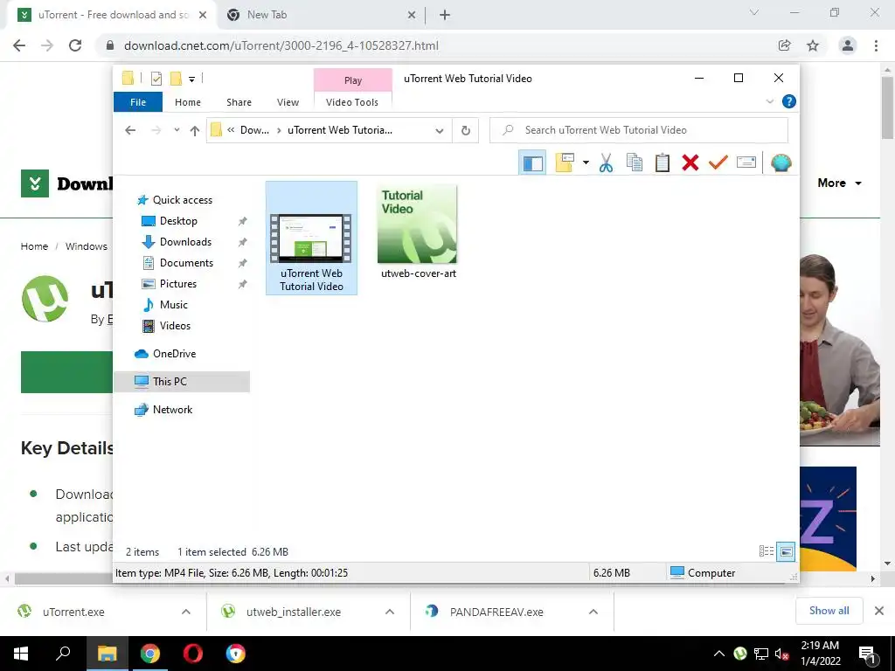Open utweb_installer.exe download menu chevron
This screenshot has height=671, width=895.
[x=390, y=612]
